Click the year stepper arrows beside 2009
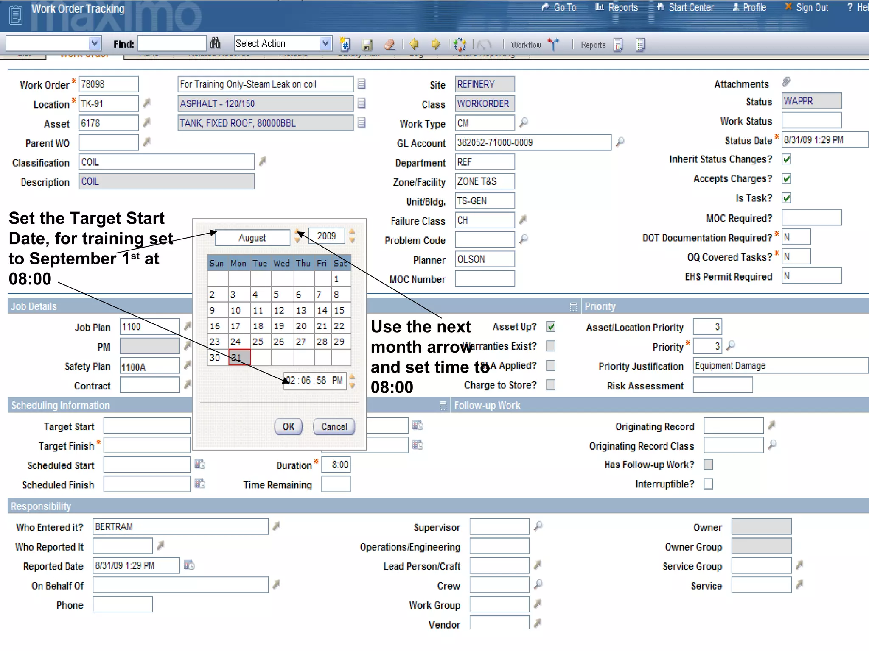Image resolution: width=869 pixels, height=651 pixels. [352, 236]
